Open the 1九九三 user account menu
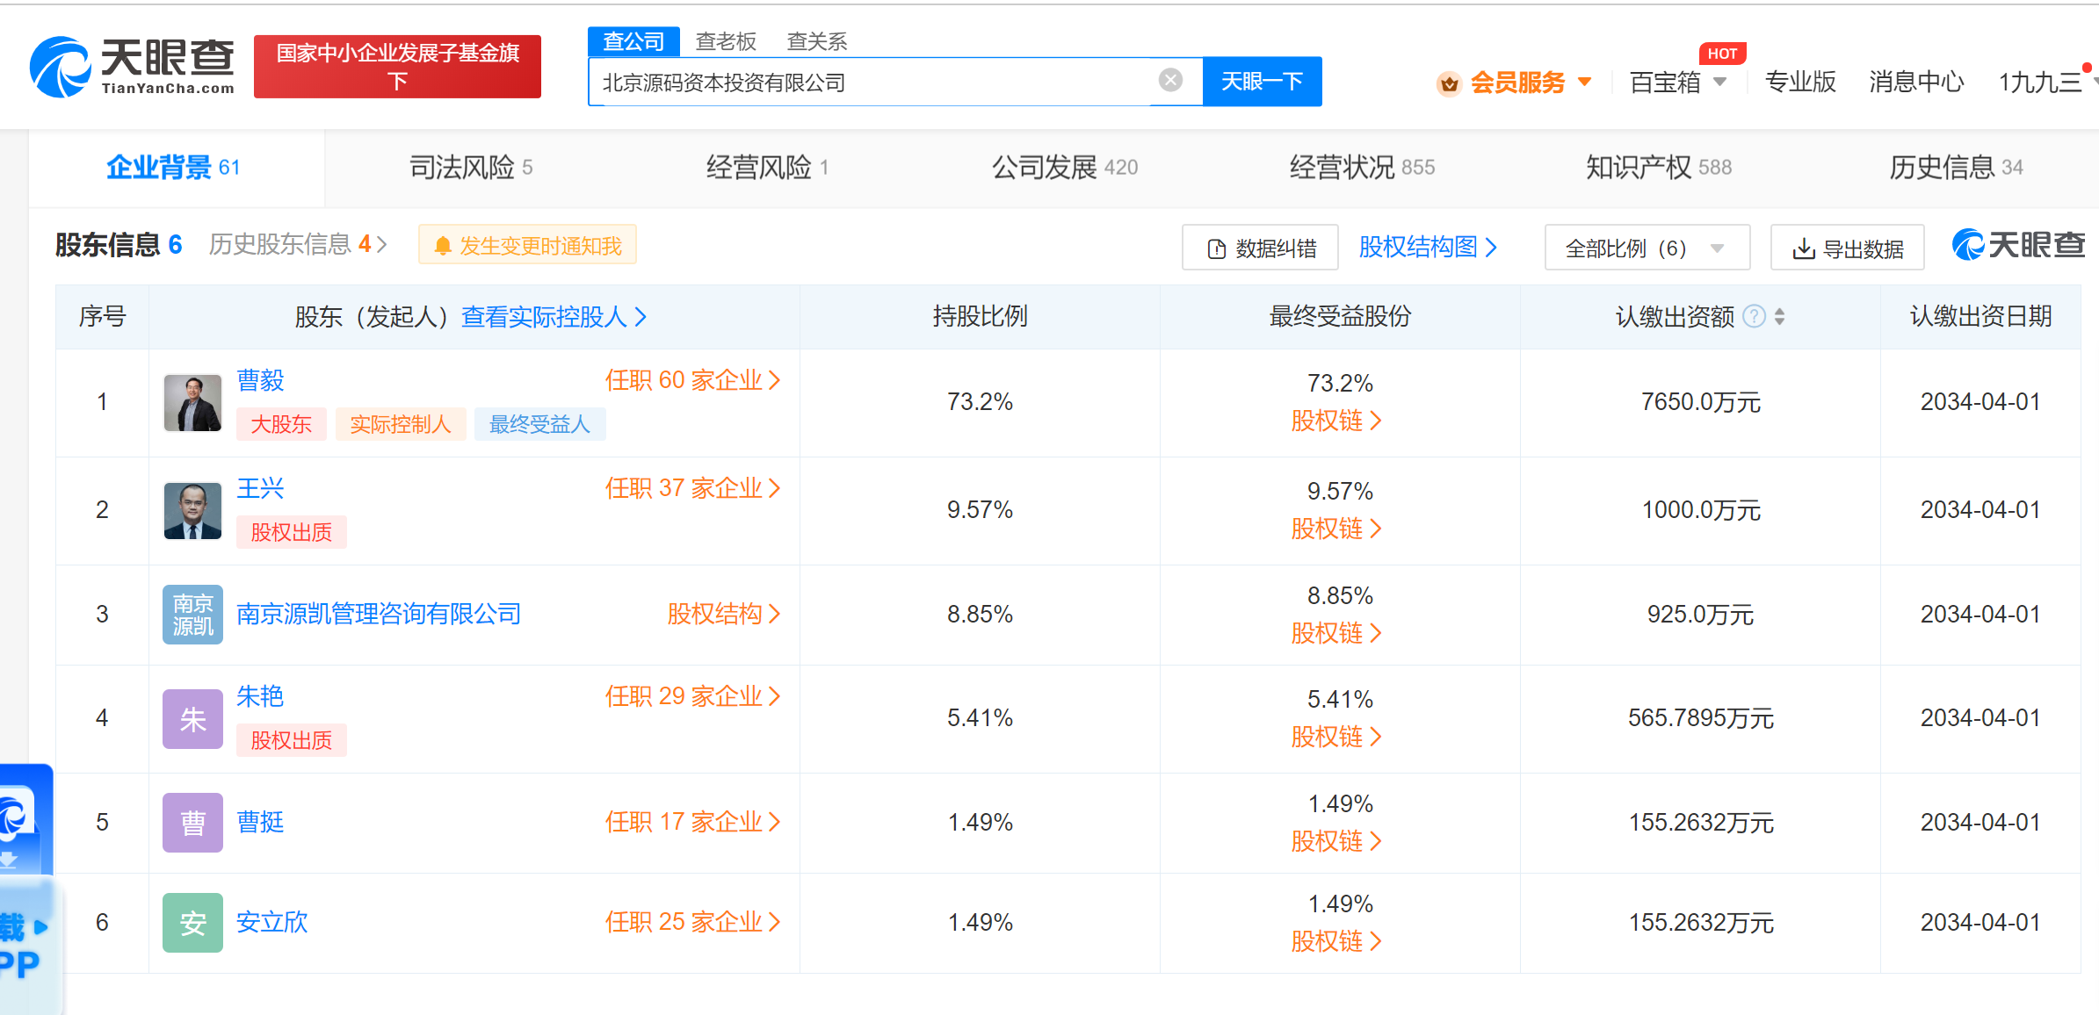 2047,82
